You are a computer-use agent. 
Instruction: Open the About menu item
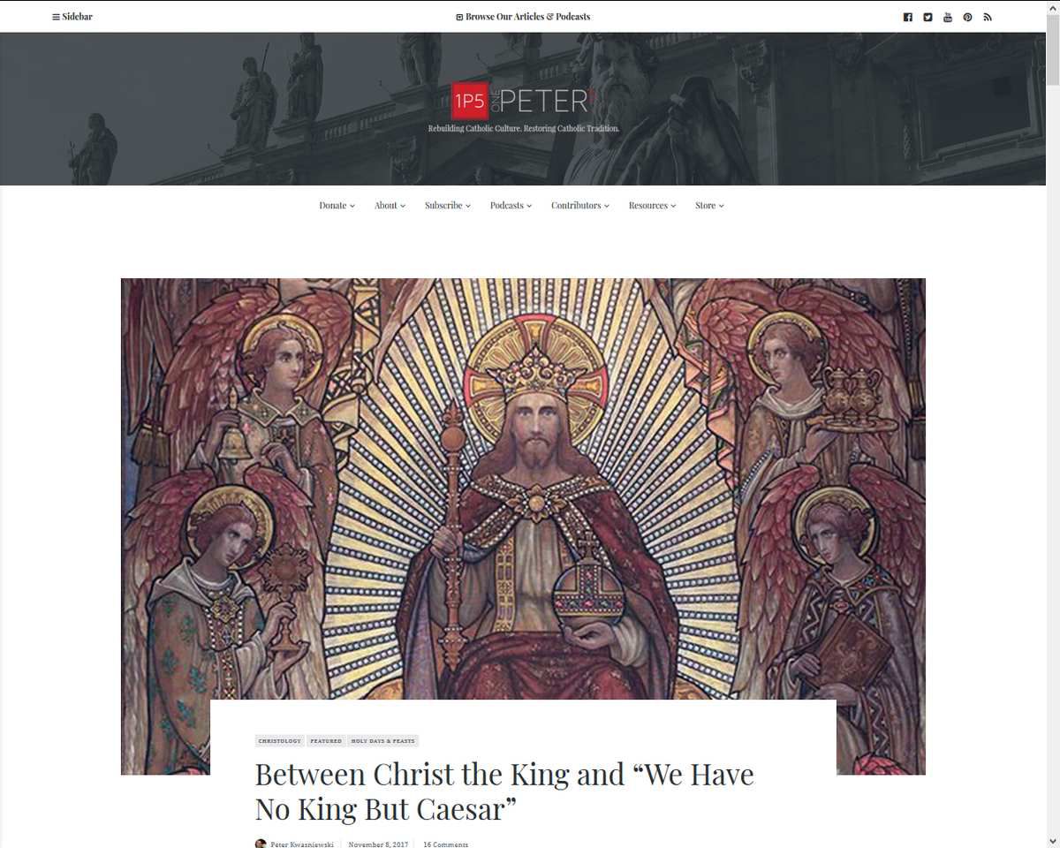click(390, 206)
